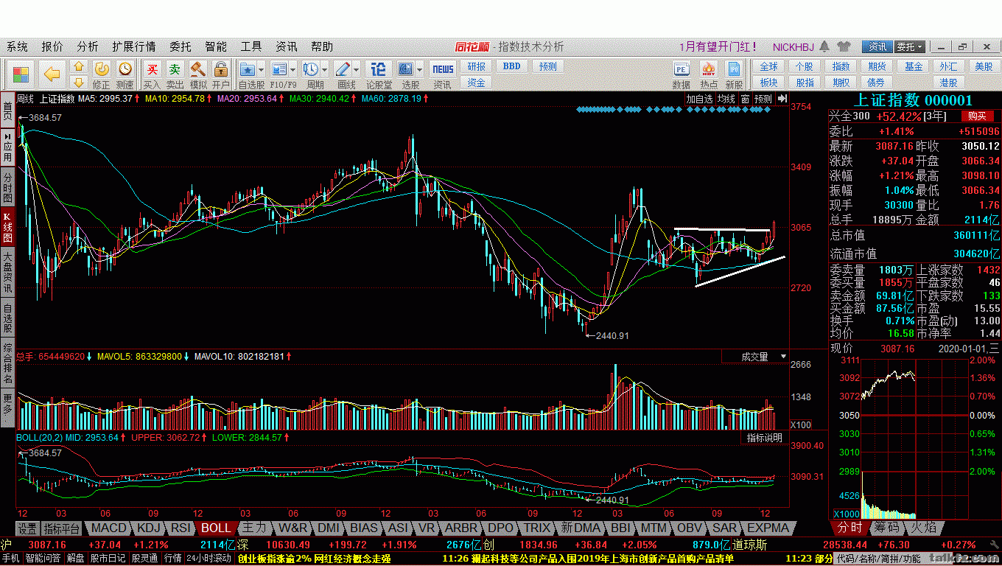Toggle 均线 moving average display
This screenshot has width=1002, height=566.
click(727, 99)
